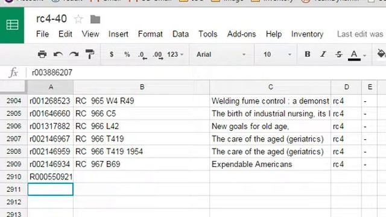The width and height of the screenshot is (386, 217).
Task: Open the Insert menu
Action: 118,34
